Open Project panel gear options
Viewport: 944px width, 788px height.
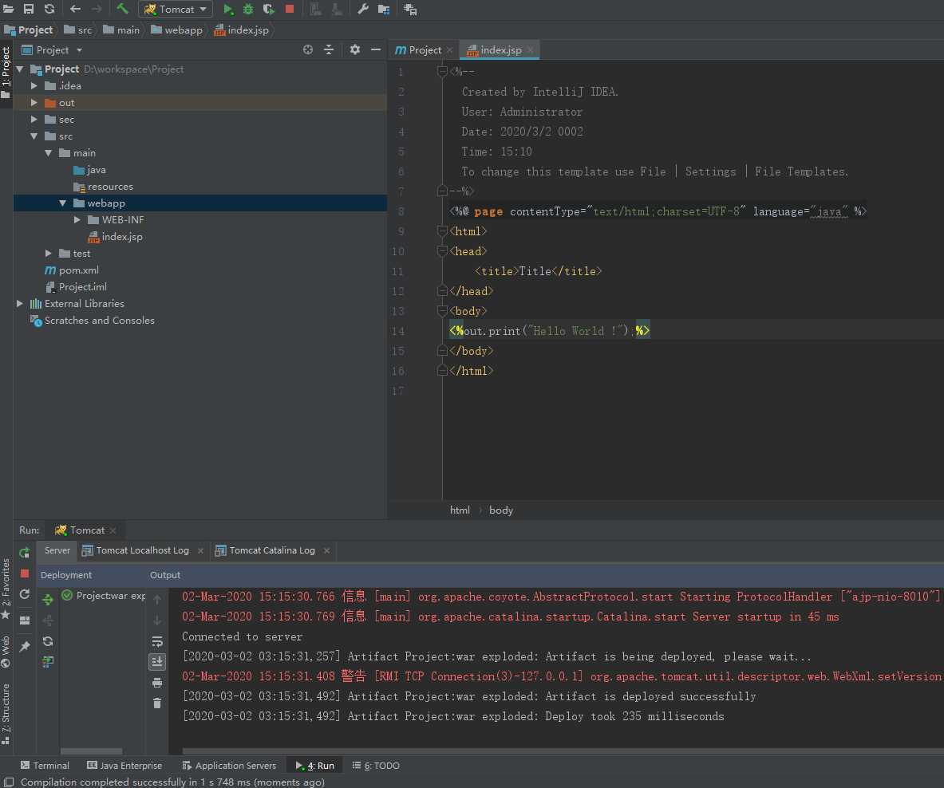(x=354, y=50)
